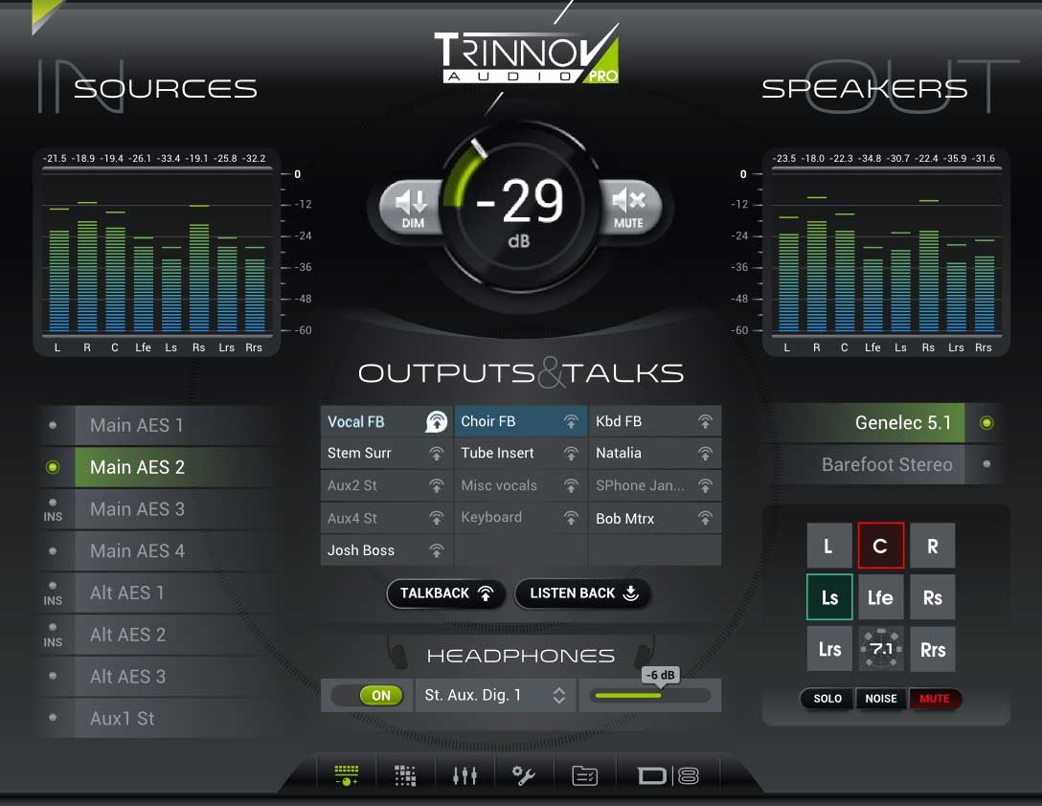Click the D|8 logo icon in bottom bar
Viewport: 1042px width, 806px height.
point(668,775)
